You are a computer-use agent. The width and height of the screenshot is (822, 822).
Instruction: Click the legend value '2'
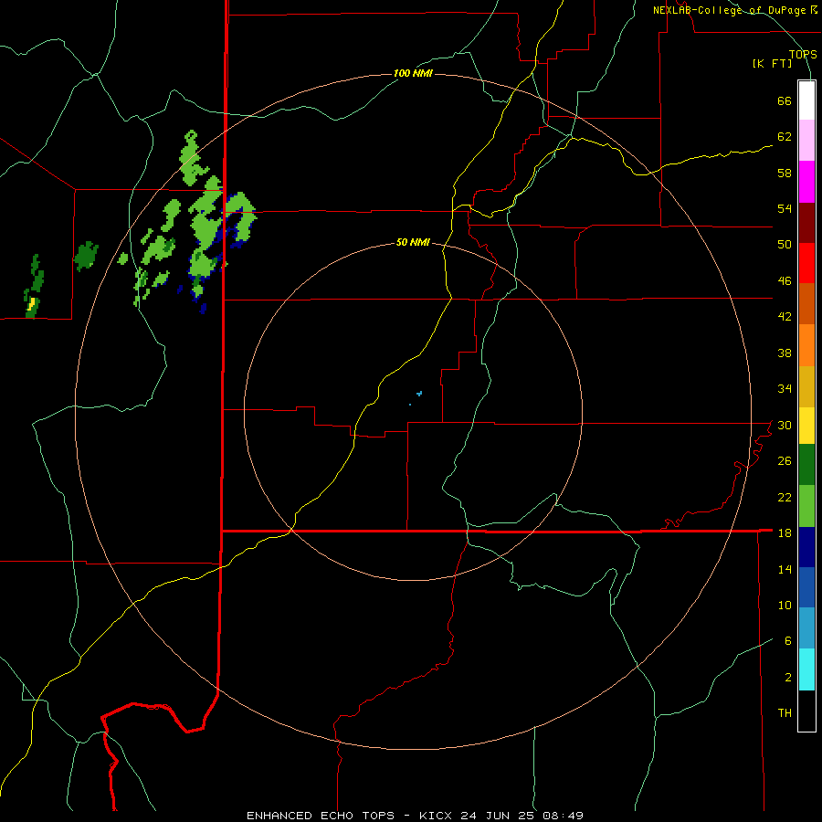[788, 678]
